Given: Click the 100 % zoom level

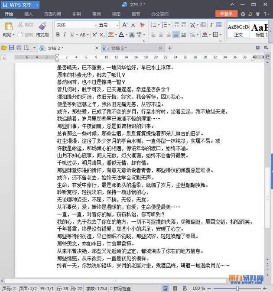Looking at the screenshot, I should [199, 289].
